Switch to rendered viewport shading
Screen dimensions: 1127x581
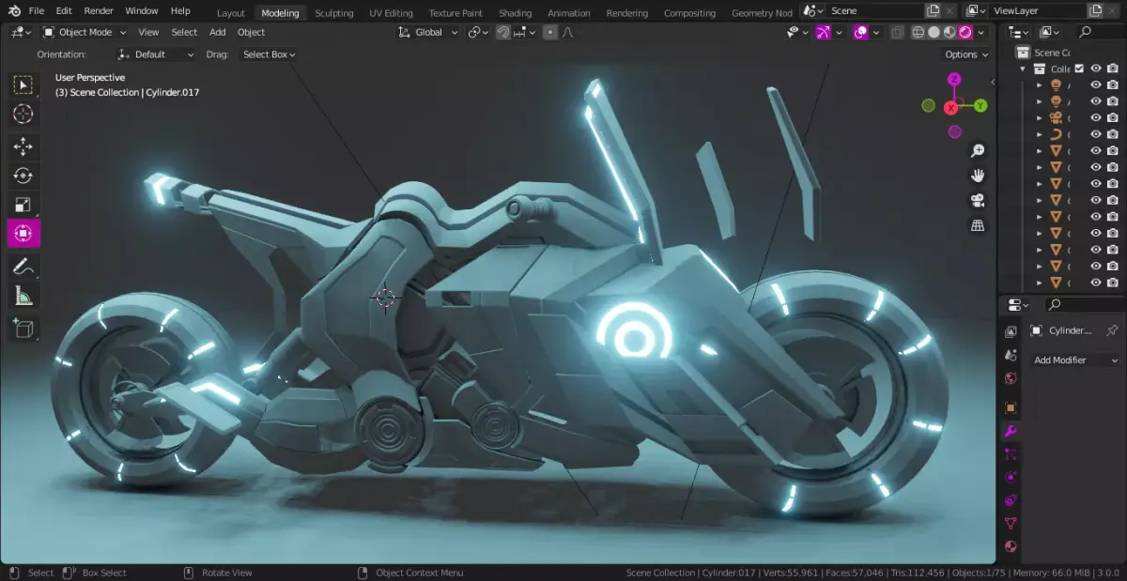tap(965, 32)
